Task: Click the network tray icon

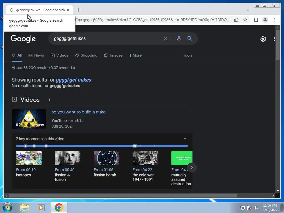Action: click(242, 208)
